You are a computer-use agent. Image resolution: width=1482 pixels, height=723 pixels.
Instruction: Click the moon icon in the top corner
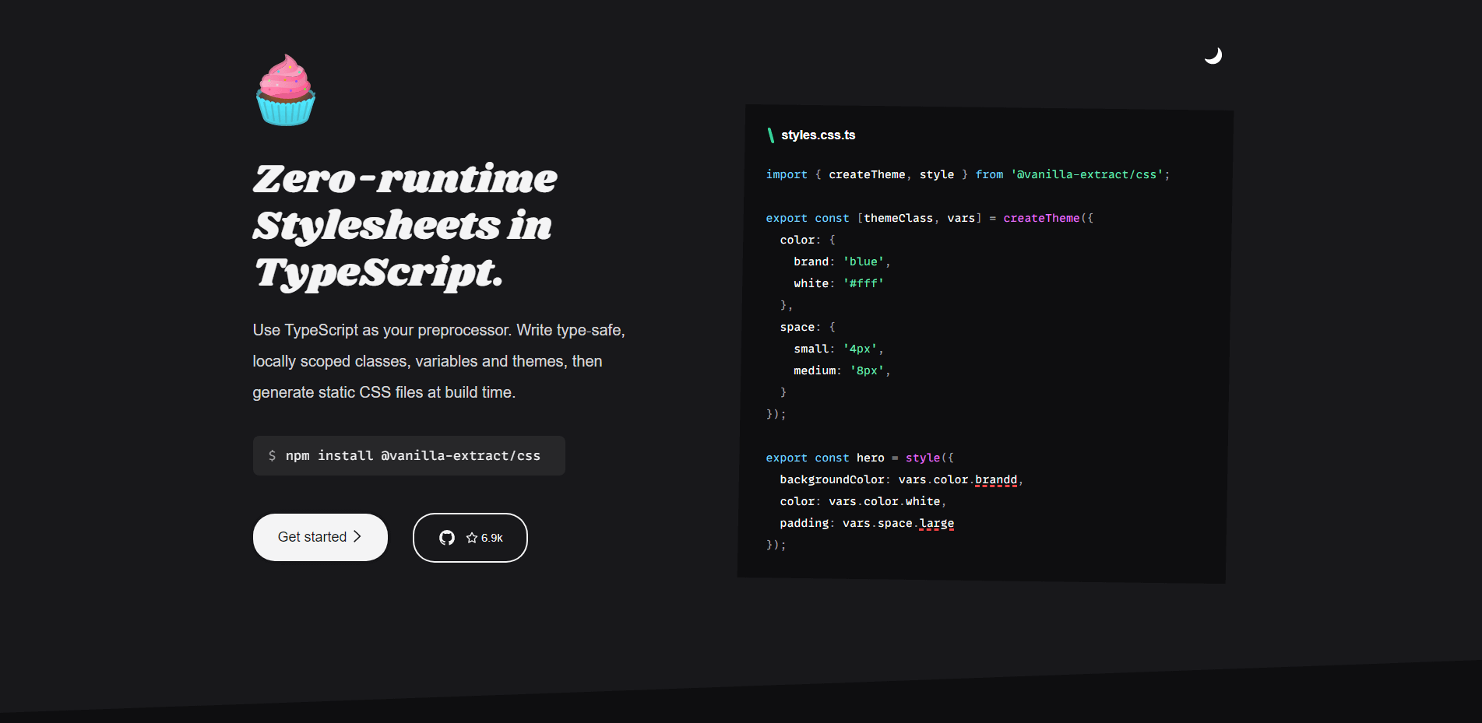coord(1213,55)
